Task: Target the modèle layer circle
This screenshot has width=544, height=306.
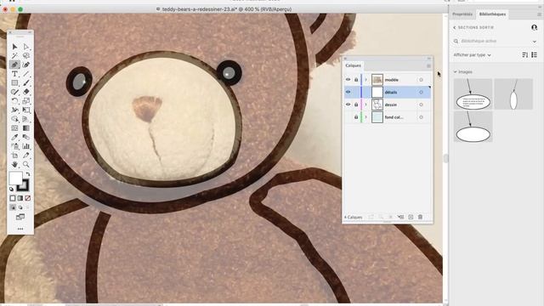Action: pyautogui.click(x=422, y=80)
